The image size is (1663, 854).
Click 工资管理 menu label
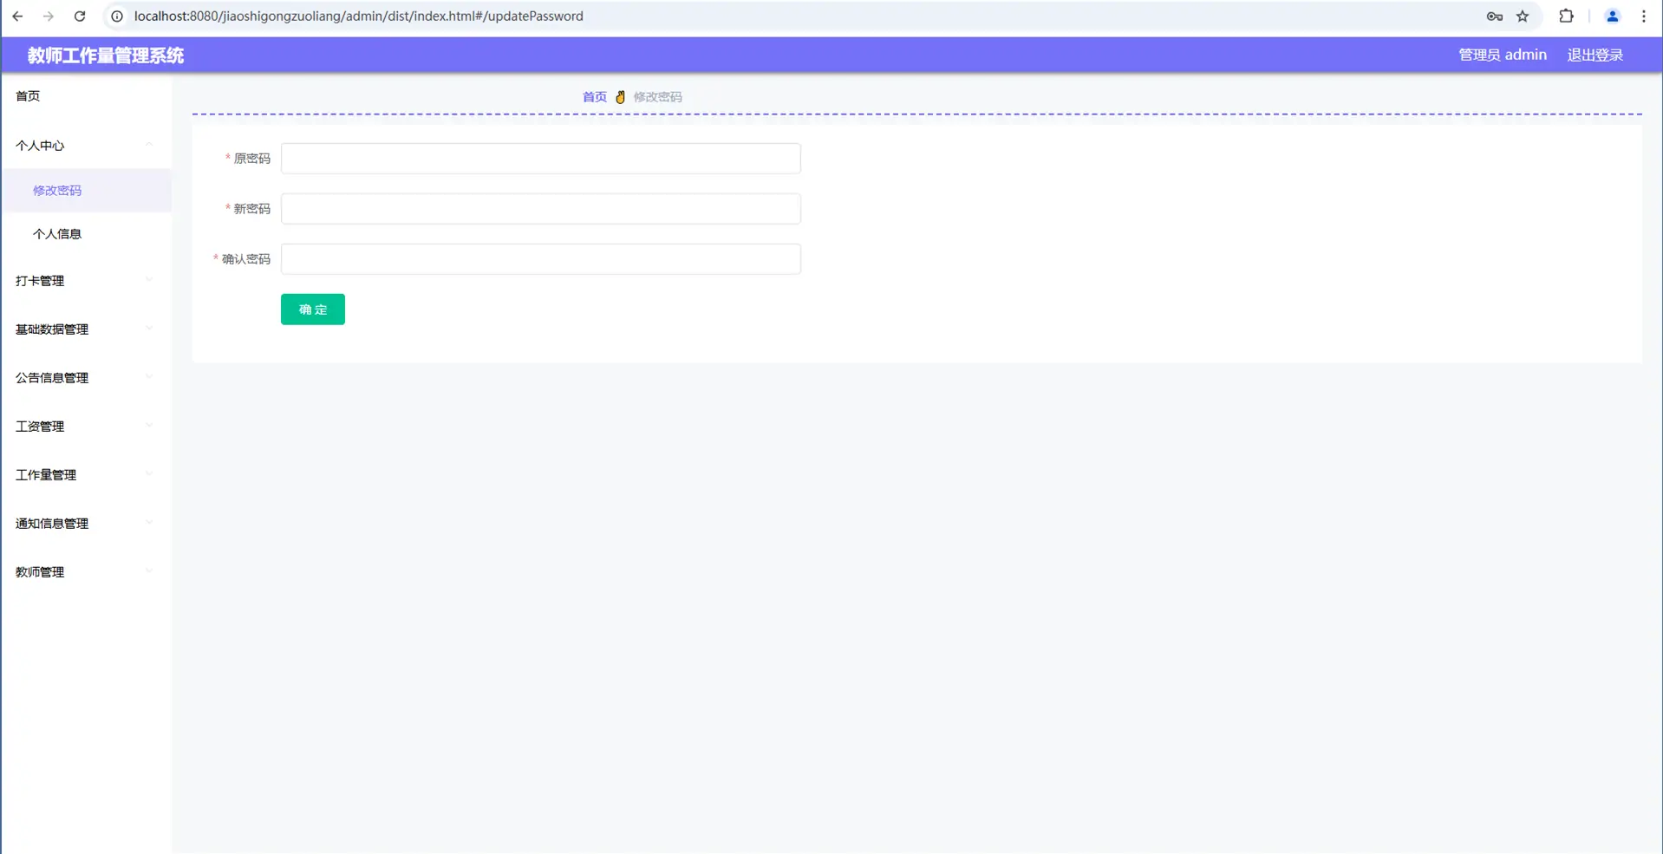coord(40,427)
